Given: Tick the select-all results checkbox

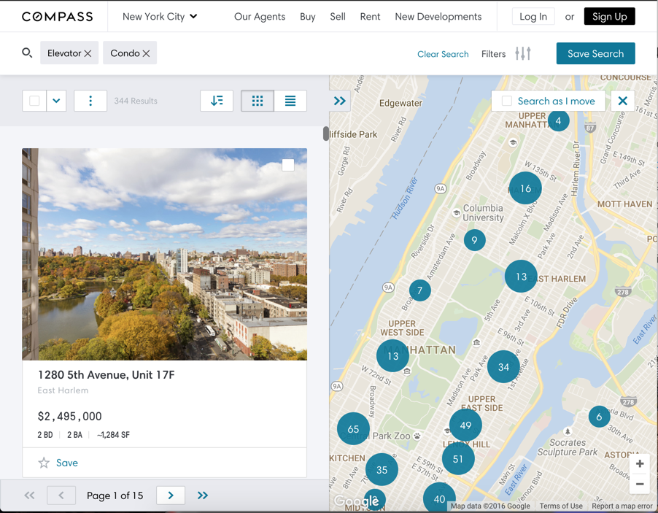Looking at the screenshot, I should 34,101.
